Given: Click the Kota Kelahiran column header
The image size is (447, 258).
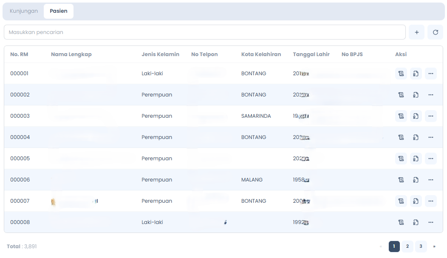Looking at the screenshot, I should pos(261,54).
